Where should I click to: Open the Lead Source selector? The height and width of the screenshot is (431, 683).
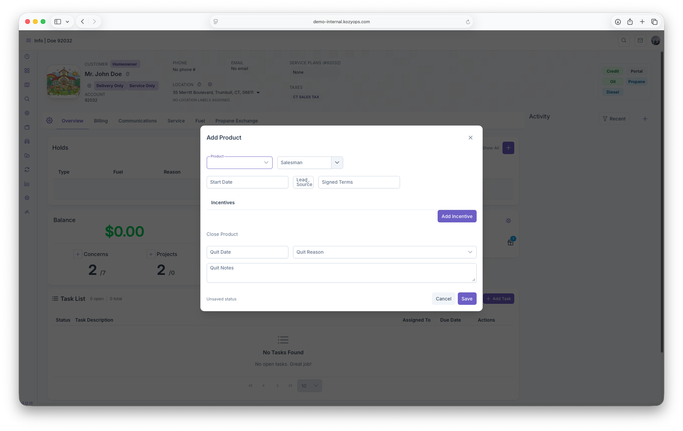pos(303,182)
